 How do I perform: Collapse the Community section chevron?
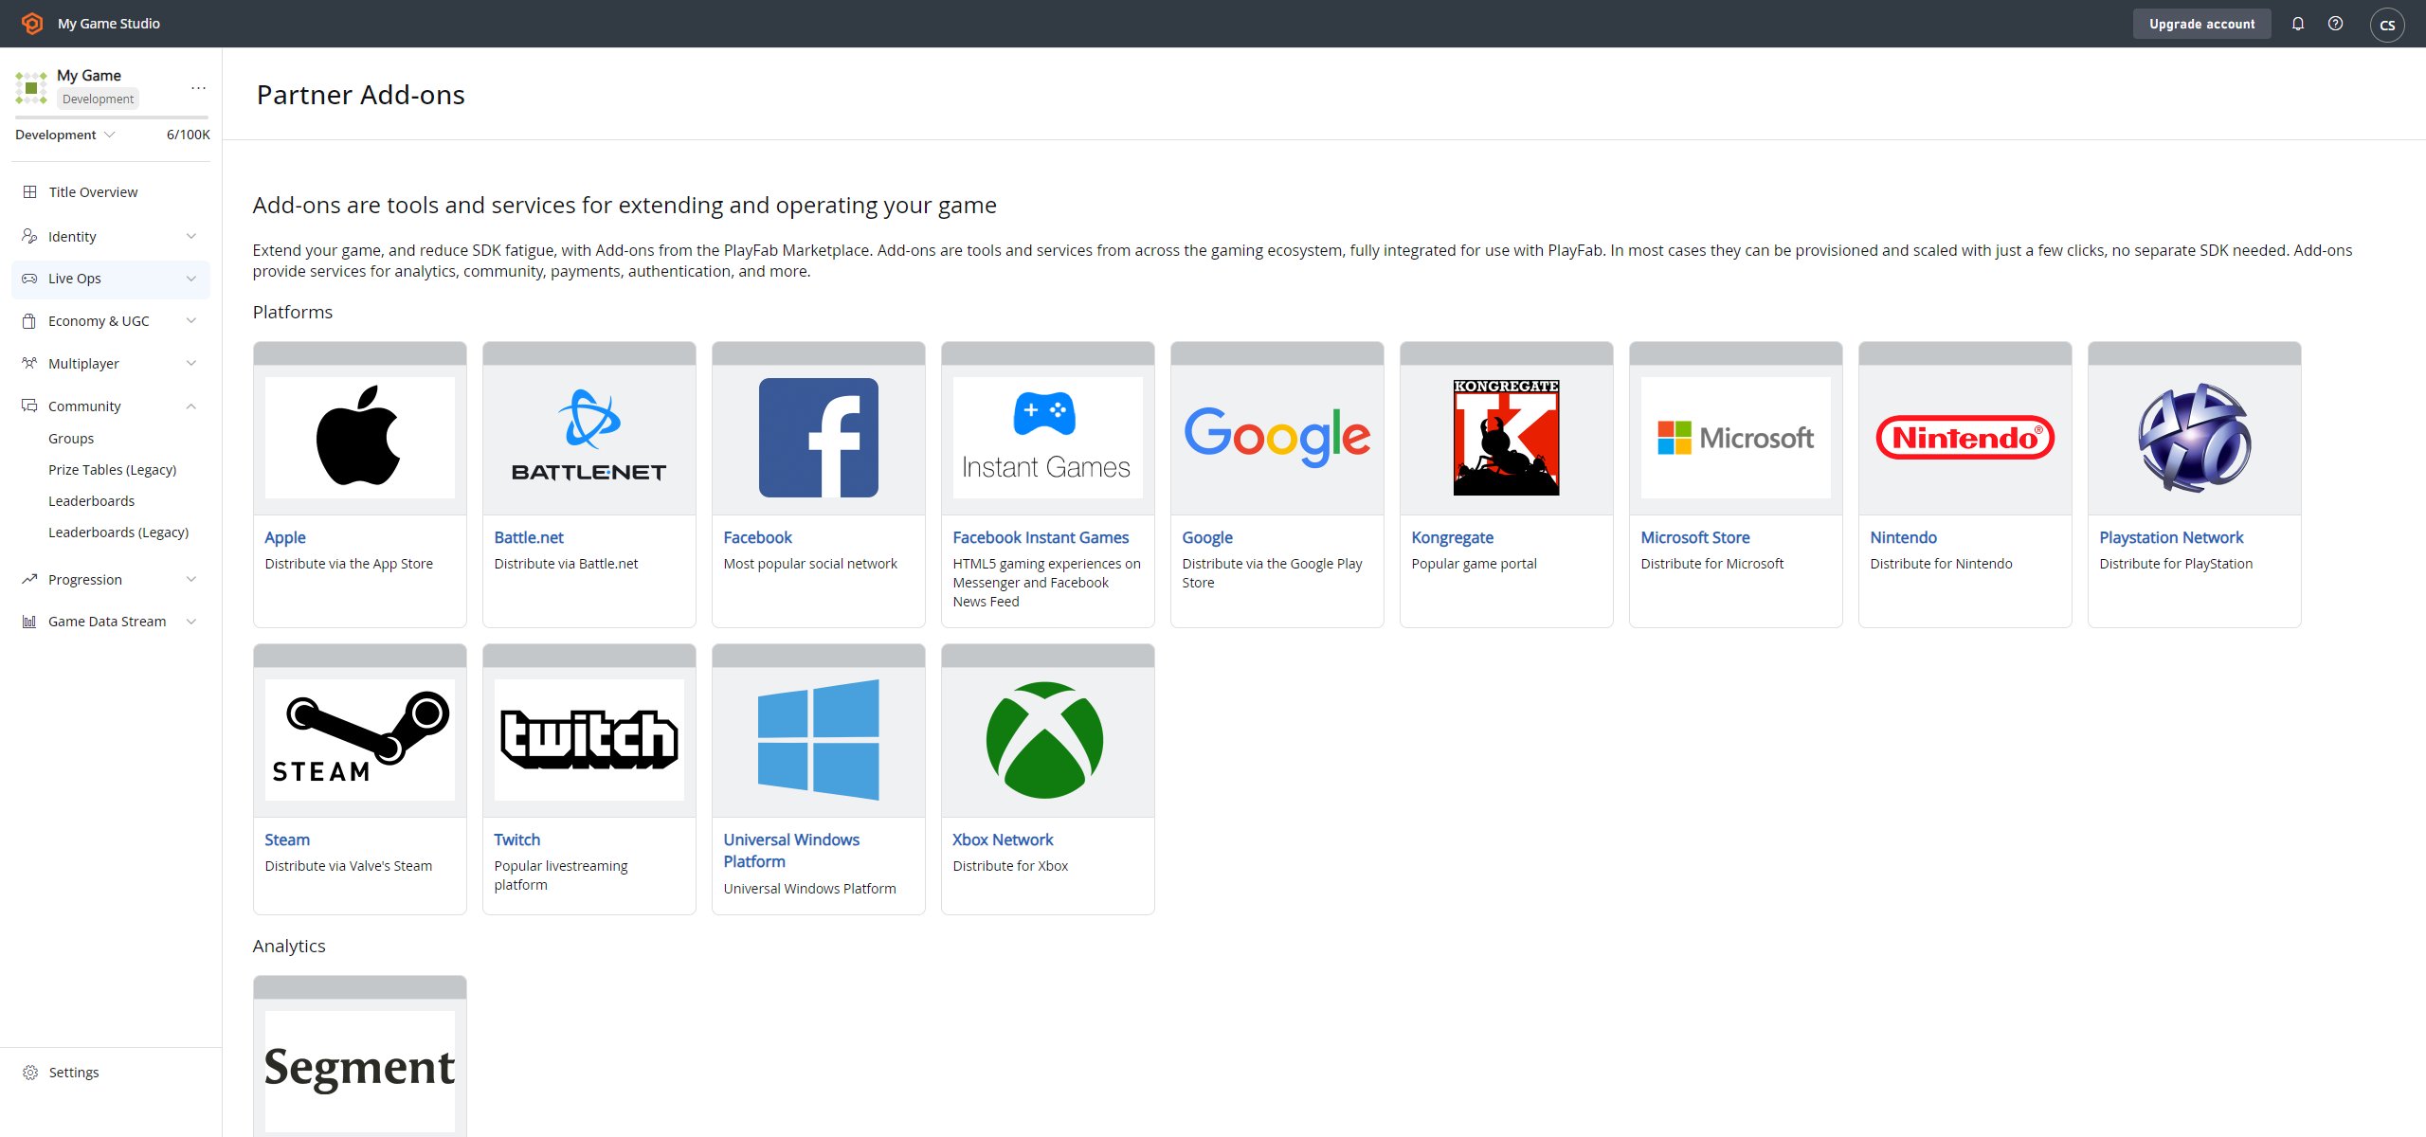pyautogui.click(x=191, y=406)
